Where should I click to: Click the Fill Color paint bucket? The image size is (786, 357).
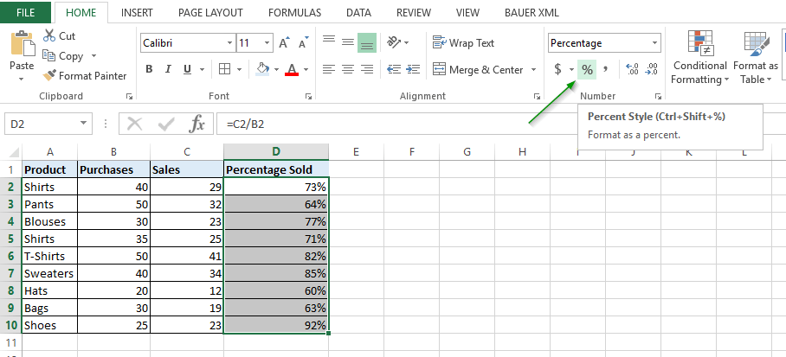pos(263,70)
